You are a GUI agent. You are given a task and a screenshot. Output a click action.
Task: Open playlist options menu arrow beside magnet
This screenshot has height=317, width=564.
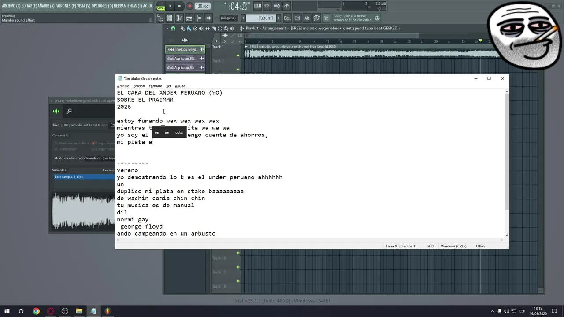167,29
